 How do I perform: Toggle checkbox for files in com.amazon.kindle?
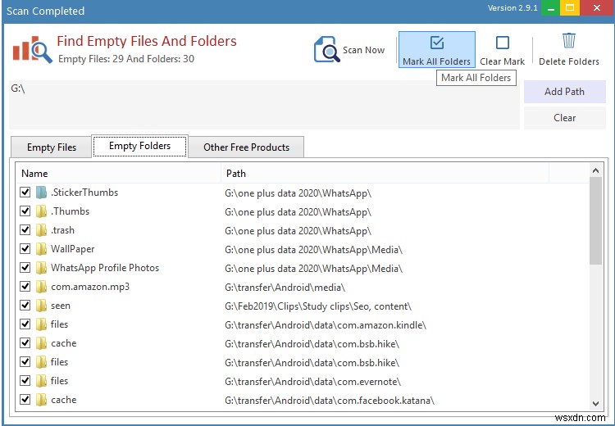(25, 324)
